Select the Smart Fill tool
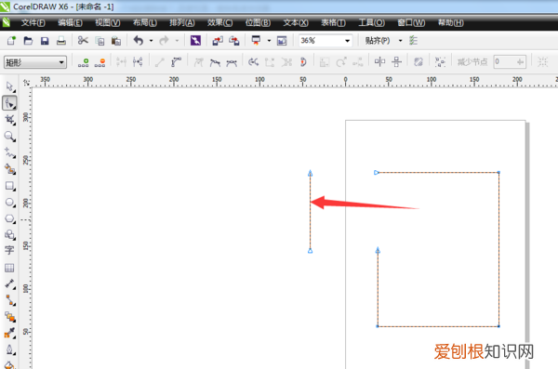Screen dimensions: 558x369 pyautogui.click(x=9, y=169)
